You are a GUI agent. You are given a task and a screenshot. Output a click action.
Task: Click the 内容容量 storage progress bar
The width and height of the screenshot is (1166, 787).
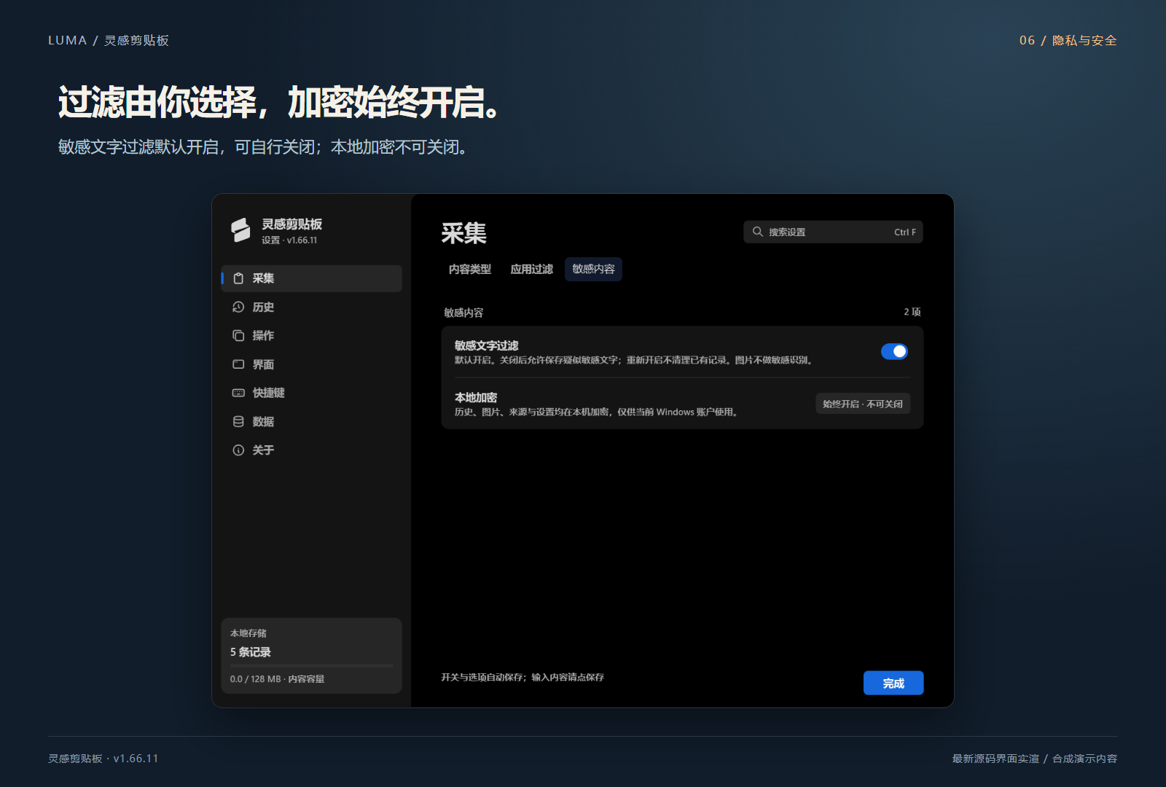311,665
